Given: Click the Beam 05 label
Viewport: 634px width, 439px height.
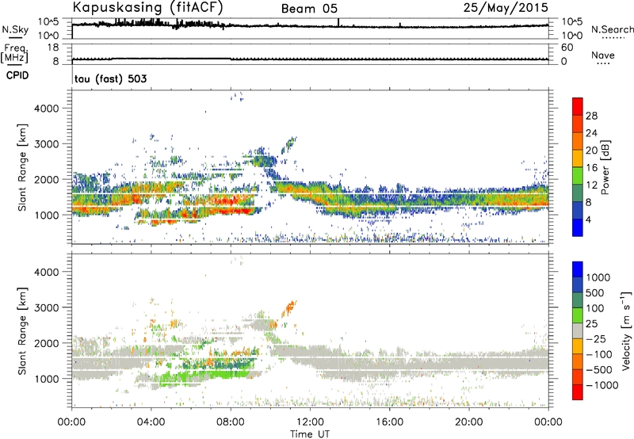Looking at the screenshot, I should [309, 9].
